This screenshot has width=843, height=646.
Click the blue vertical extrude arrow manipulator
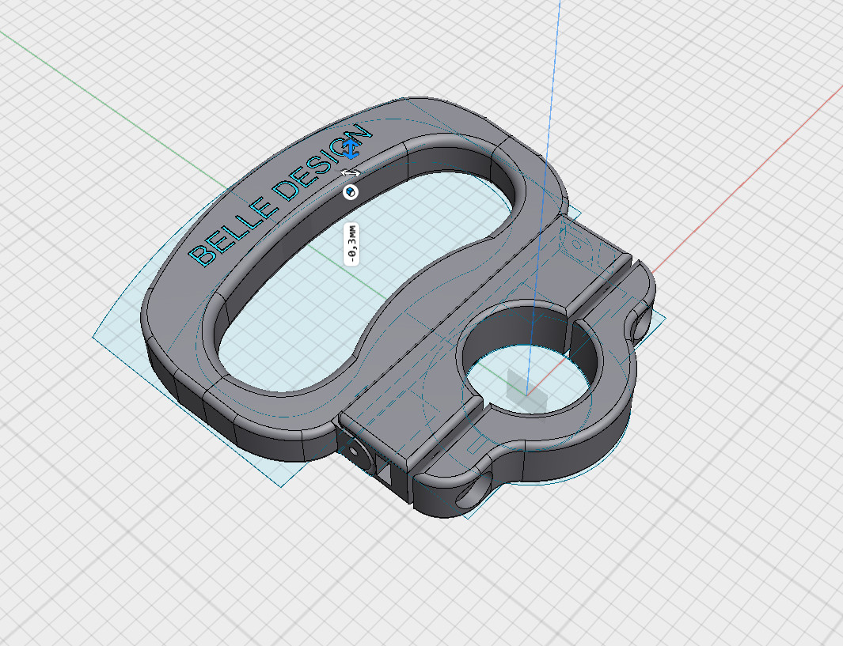coord(351,149)
